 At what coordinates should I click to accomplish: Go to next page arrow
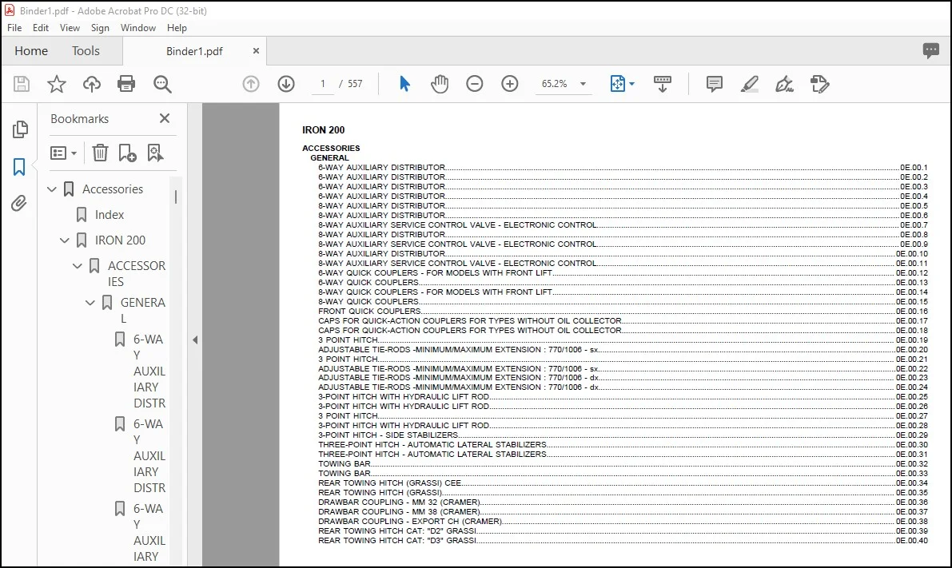[286, 84]
